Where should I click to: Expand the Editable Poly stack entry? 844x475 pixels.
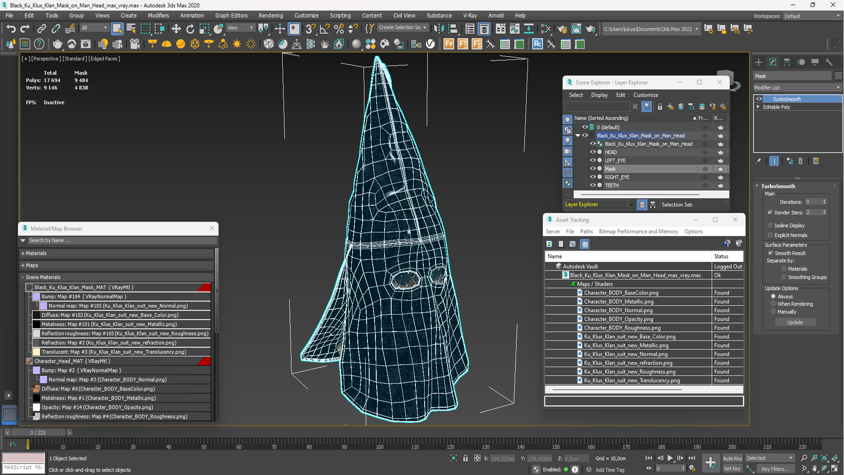(758, 107)
